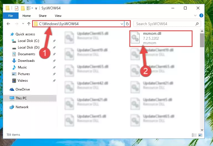Open Downloads in the navigation pane
The height and width of the screenshot is (146, 213).
(26, 61)
